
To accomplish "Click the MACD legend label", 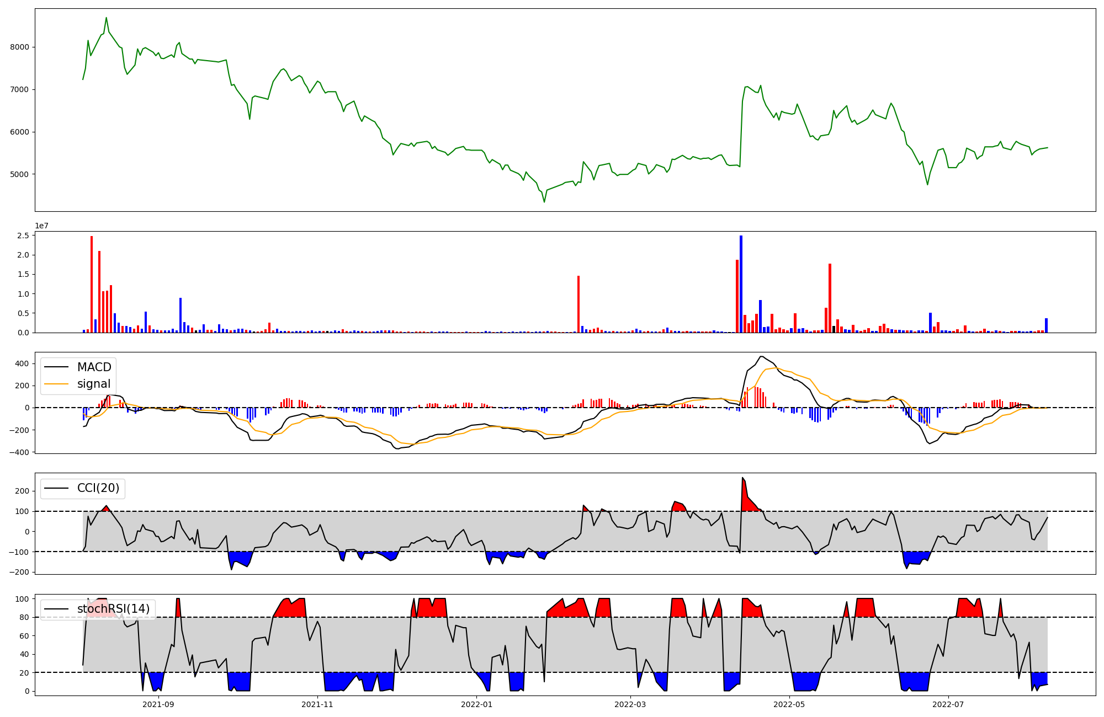I will coord(94,367).
